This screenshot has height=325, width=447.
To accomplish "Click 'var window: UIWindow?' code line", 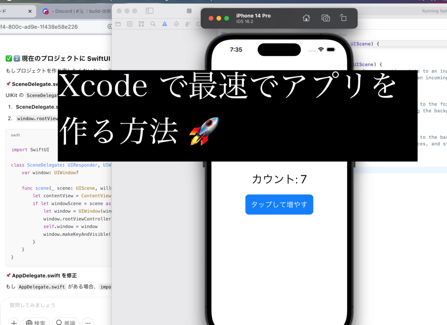I will click(x=50, y=173).
